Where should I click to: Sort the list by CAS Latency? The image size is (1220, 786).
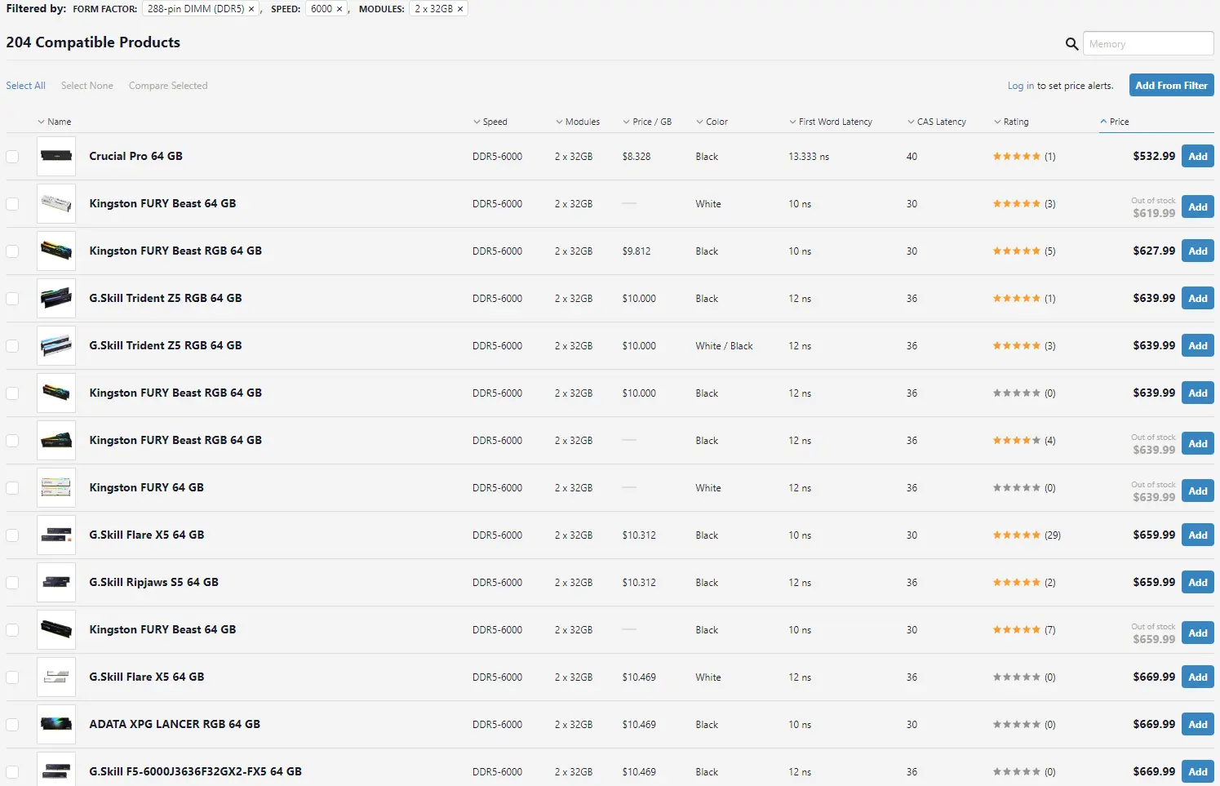[941, 122]
